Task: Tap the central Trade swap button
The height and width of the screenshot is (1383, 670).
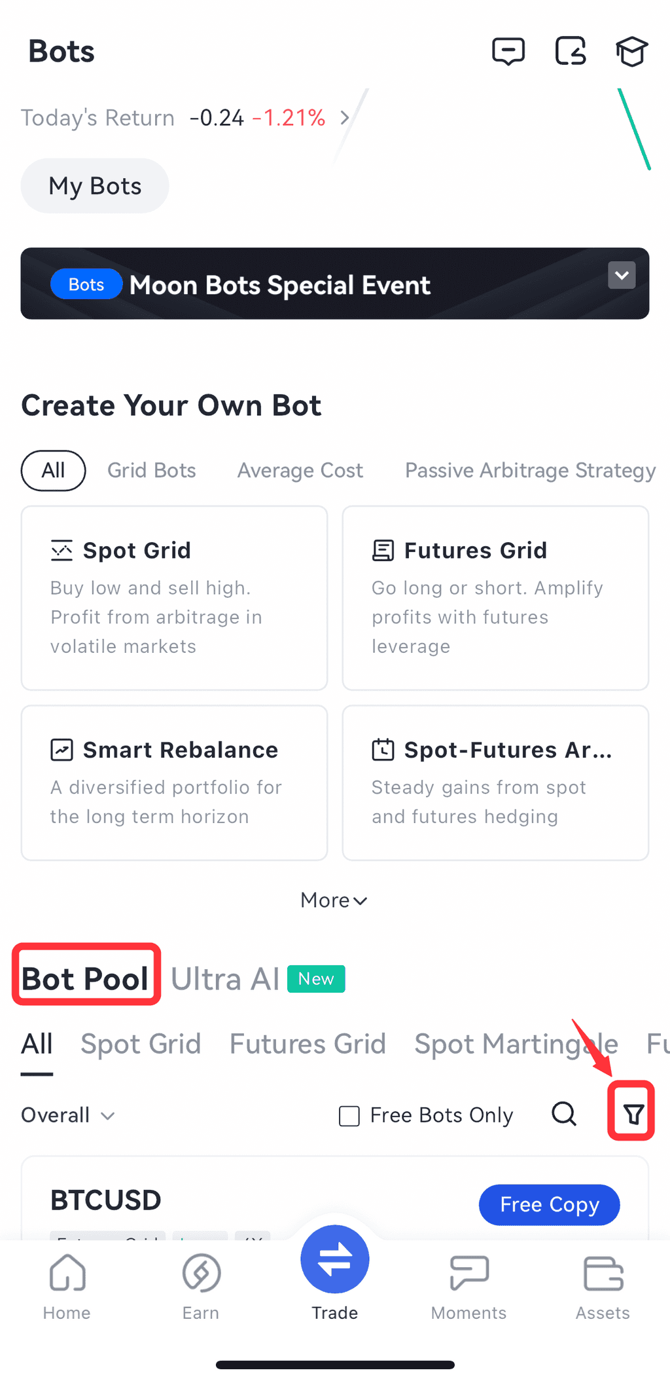Action: click(x=335, y=1260)
